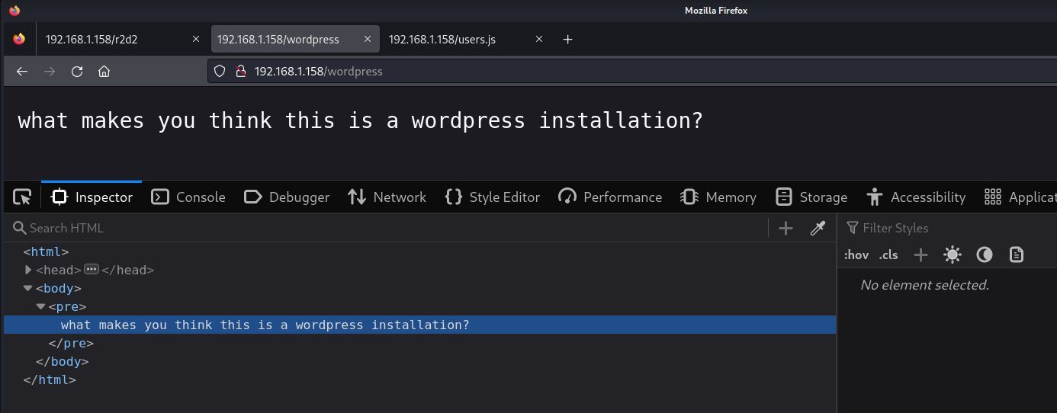1057x413 pixels.
Task: Reload the current page
Action: click(77, 71)
